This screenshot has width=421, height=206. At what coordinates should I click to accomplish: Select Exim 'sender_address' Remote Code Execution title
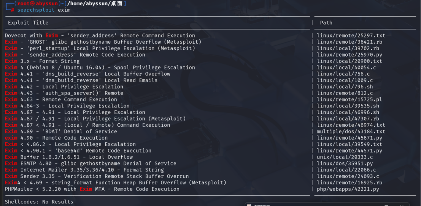click(75, 55)
